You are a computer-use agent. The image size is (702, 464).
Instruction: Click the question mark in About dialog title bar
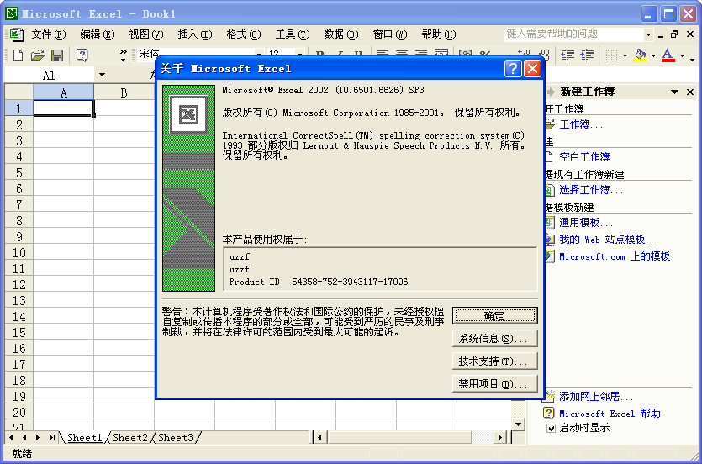point(513,68)
